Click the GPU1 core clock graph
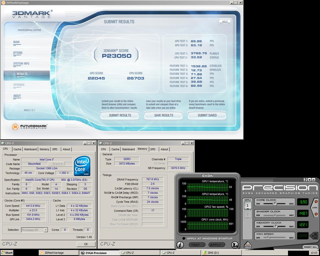The height and width of the screenshot is (256, 320). (x=207, y=225)
